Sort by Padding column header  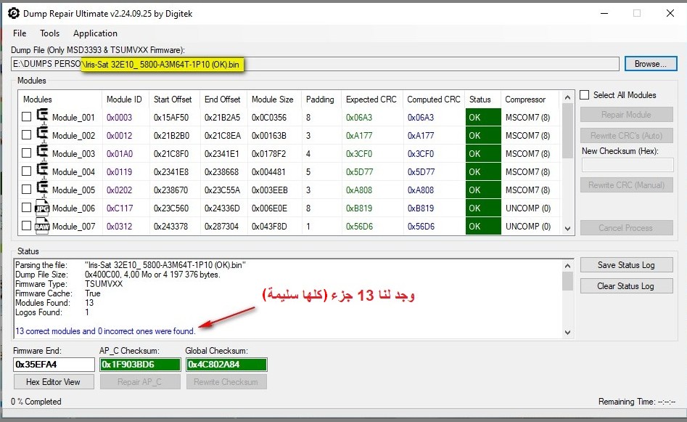(x=320, y=100)
